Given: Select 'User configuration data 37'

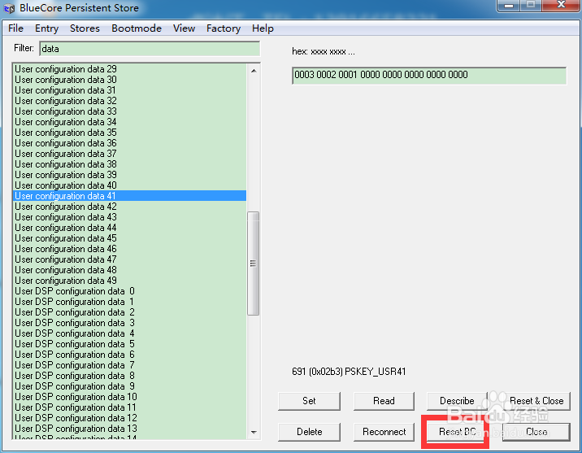Looking at the screenshot, I should 129,154.
